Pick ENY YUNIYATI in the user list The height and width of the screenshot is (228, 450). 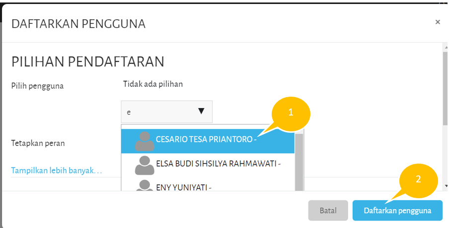pyautogui.click(x=184, y=186)
